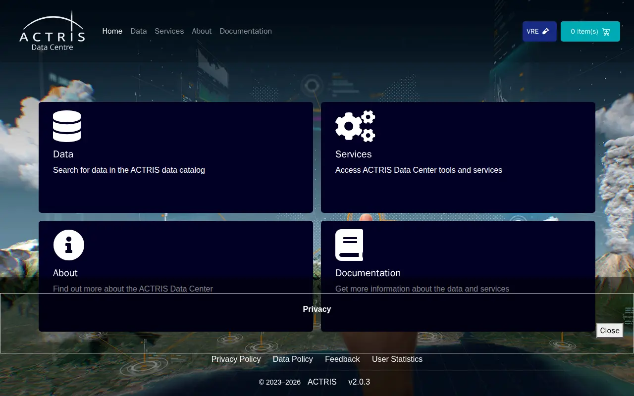634x396 pixels.
Task: Click the © 2023–2026 copyright text
Action: click(x=279, y=382)
